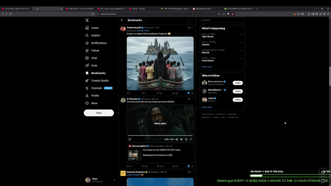
Task: Open the Tiger Woods trending topic
Action: (x=208, y=36)
